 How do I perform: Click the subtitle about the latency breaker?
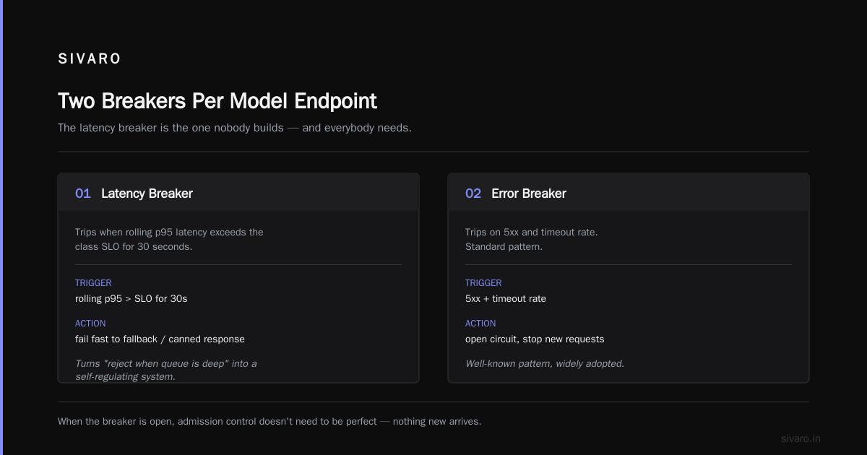click(235, 128)
